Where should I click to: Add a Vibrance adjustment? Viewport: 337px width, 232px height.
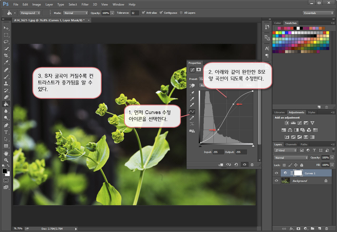[312, 123]
